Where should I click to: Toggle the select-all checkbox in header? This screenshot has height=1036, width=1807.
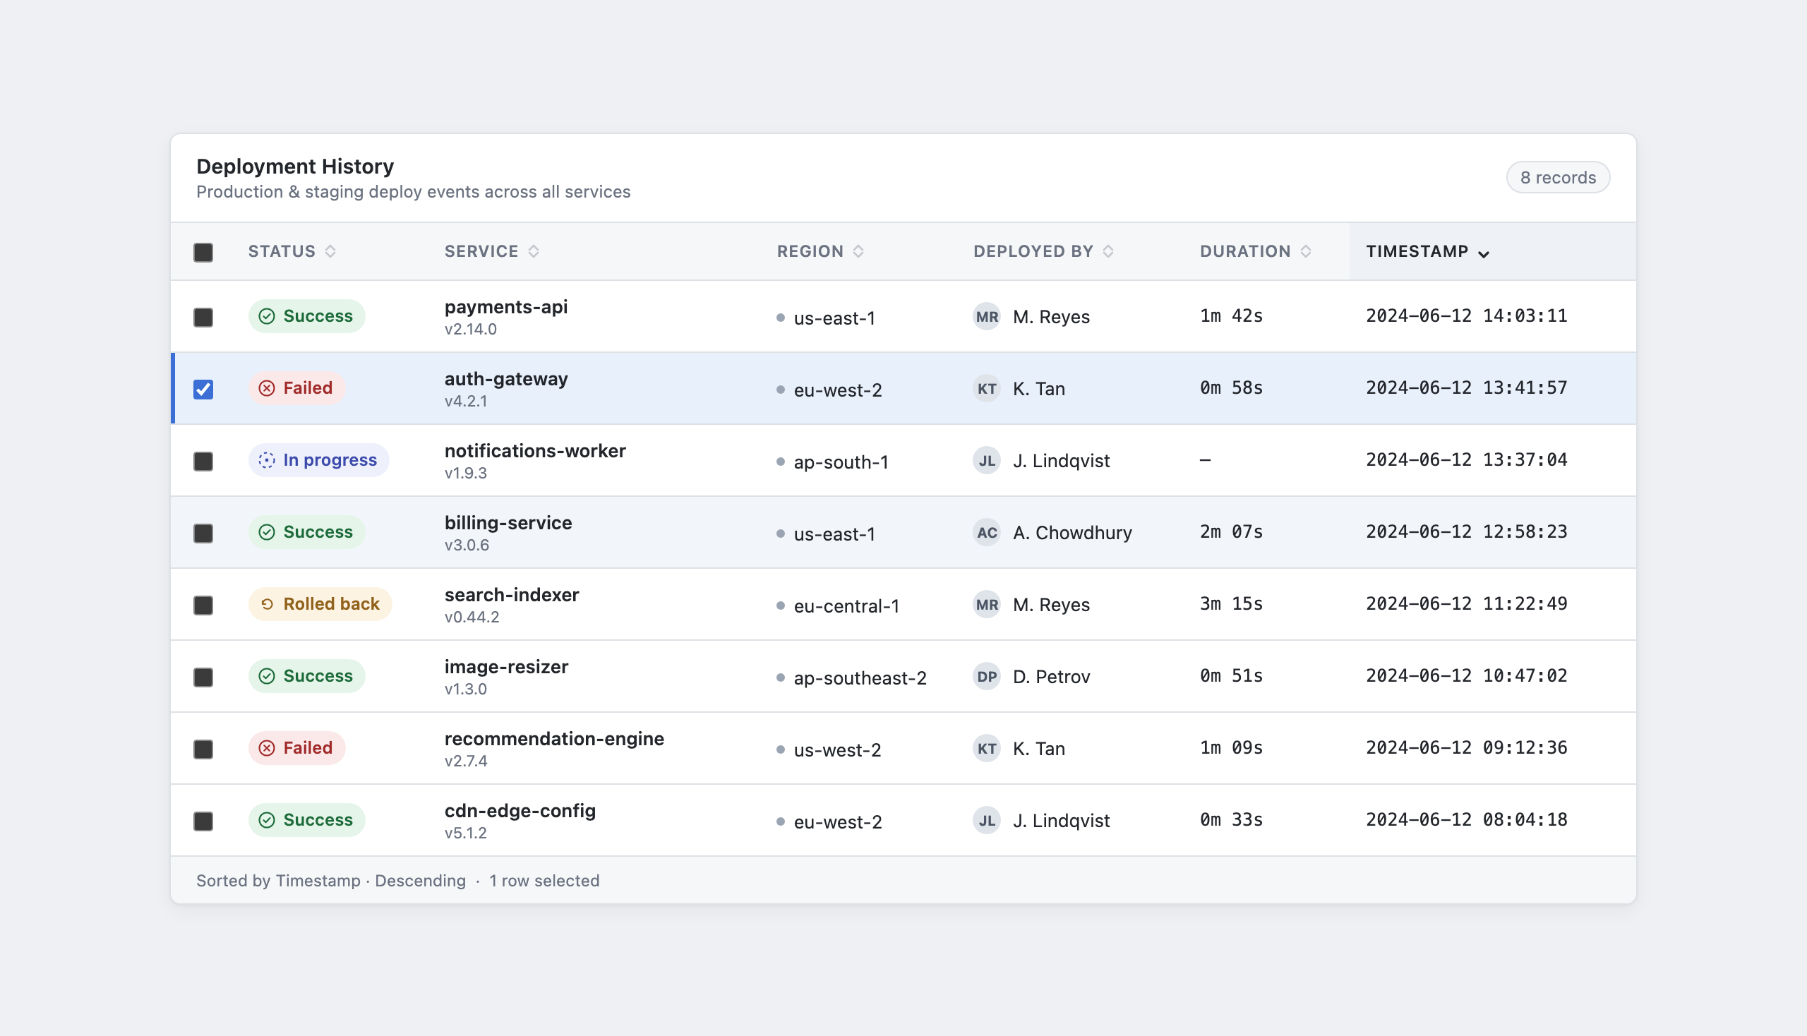click(203, 252)
